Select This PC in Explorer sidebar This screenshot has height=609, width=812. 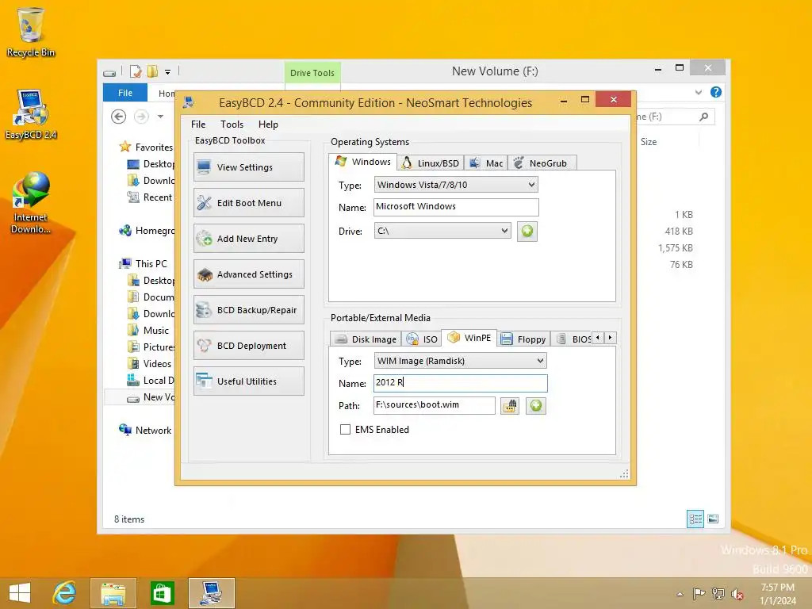point(151,263)
